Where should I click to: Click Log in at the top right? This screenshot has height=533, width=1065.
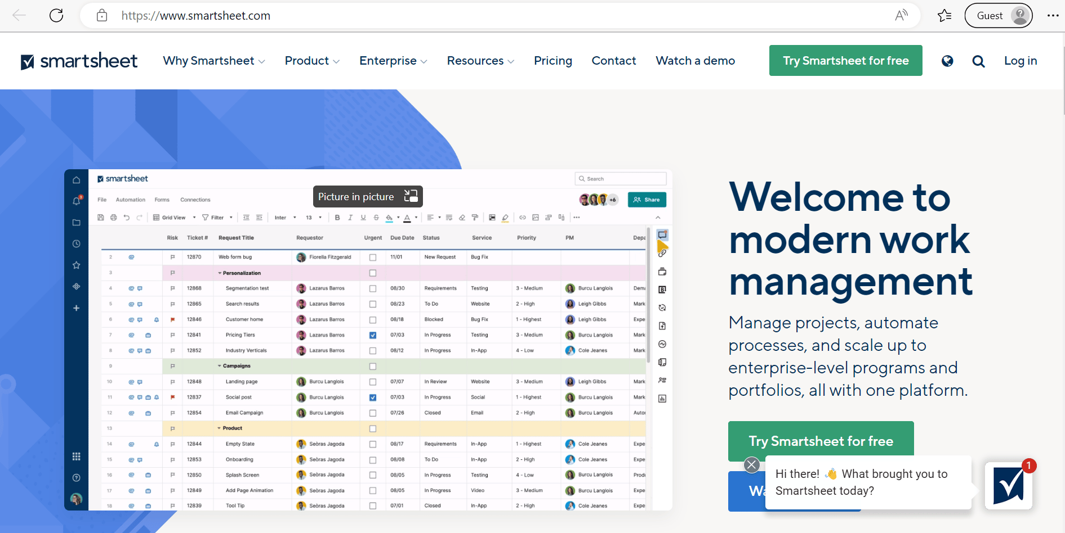[x=1021, y=61]
